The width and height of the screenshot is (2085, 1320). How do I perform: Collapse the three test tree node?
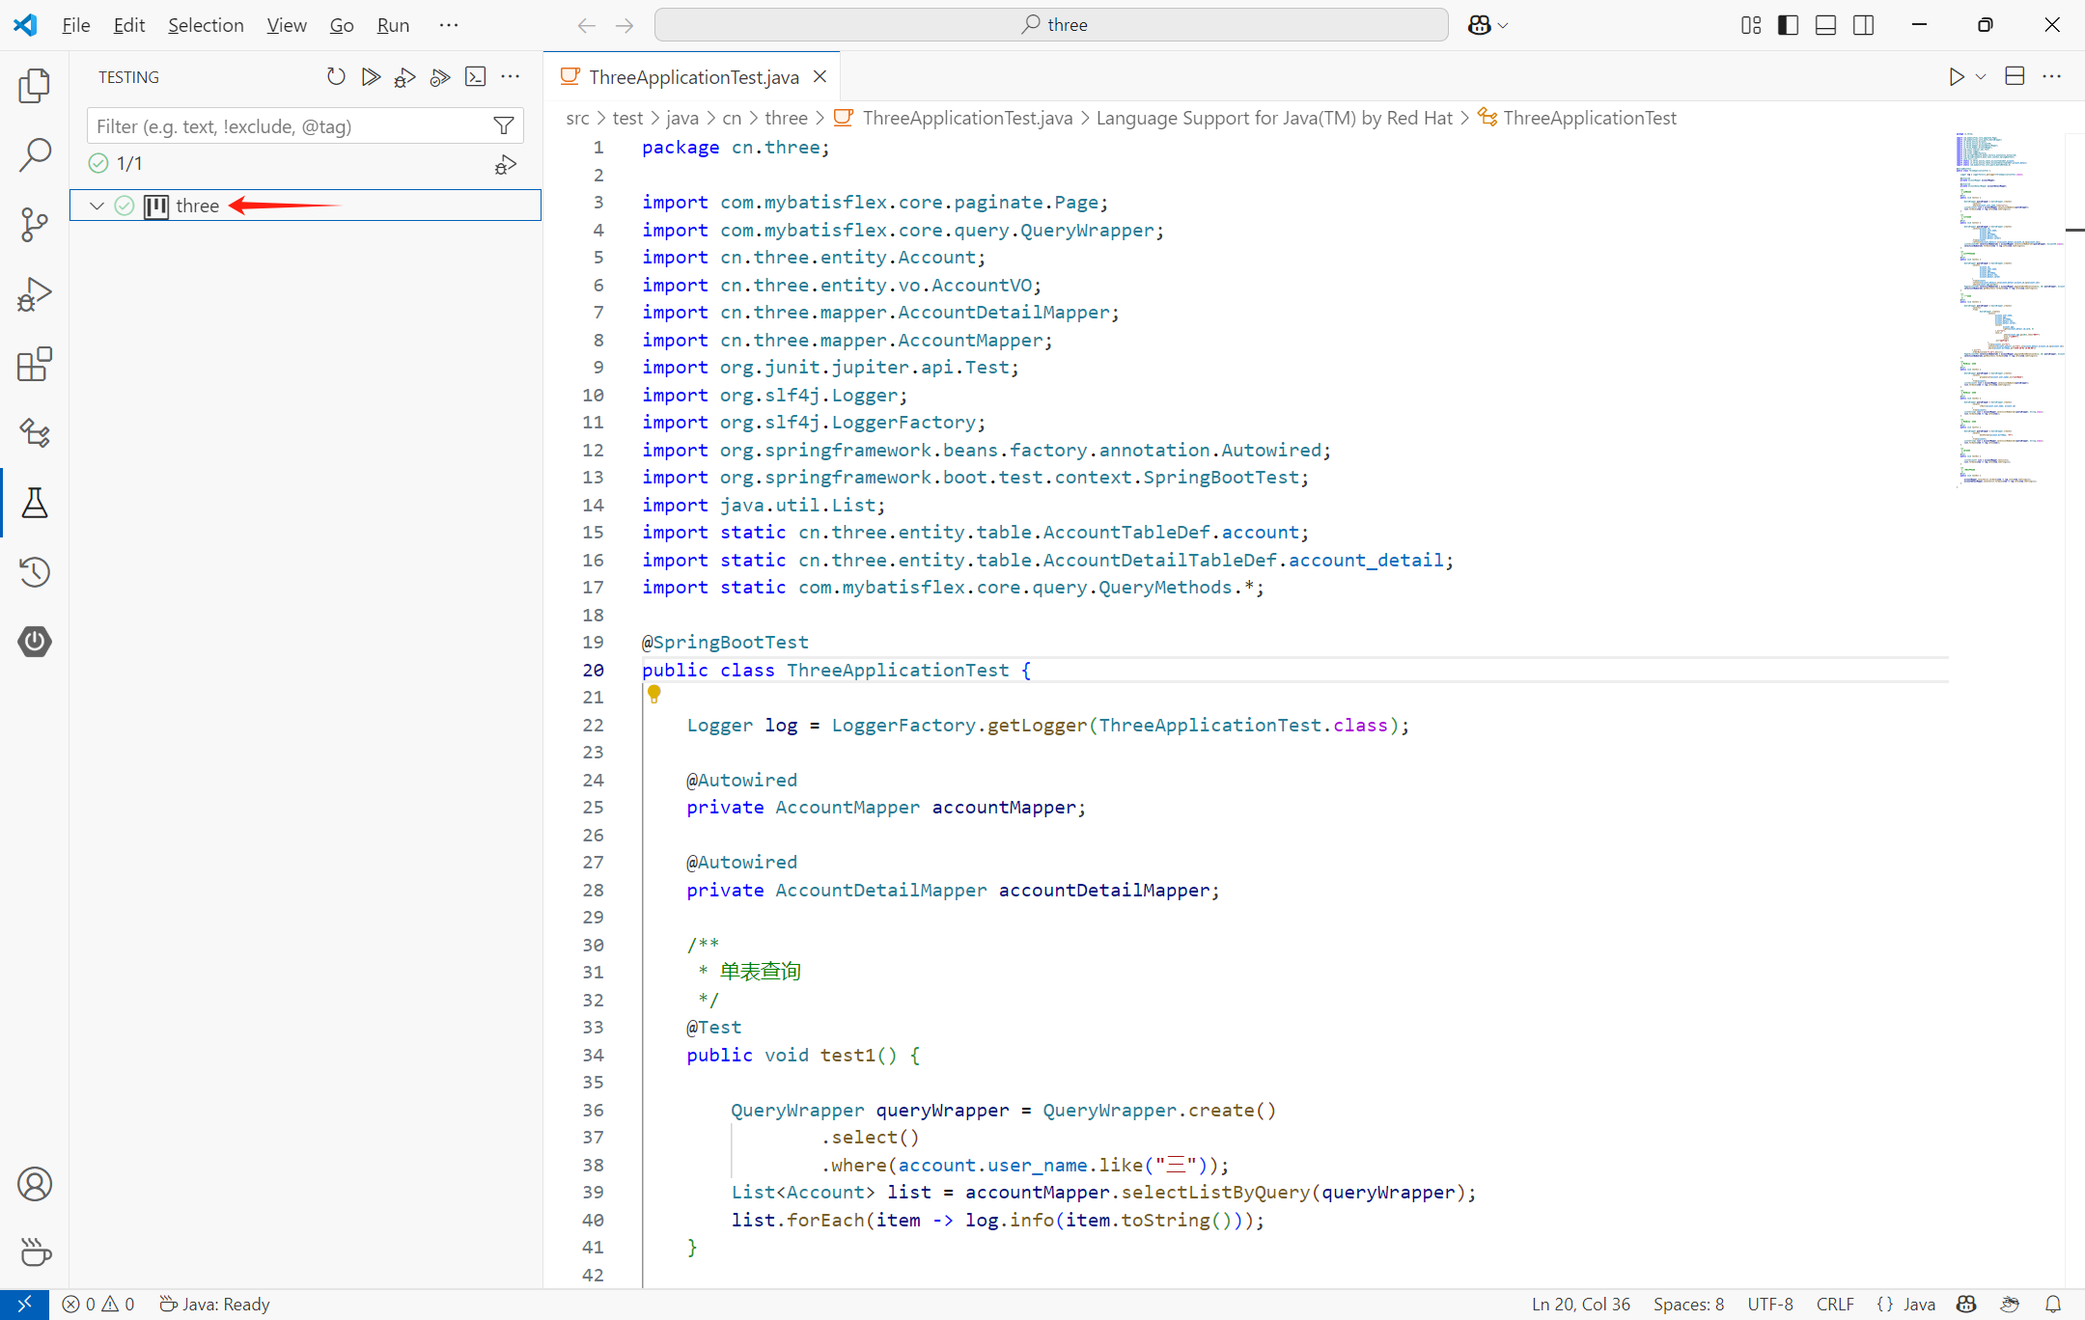click(97, 206)
